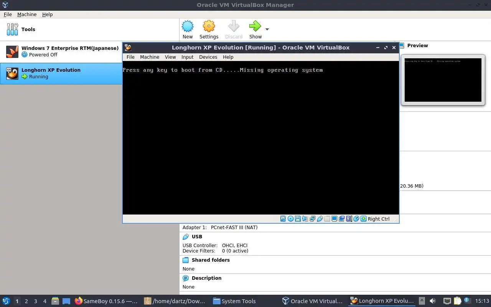Click the clipboard tray icon

pyautogui.click(x=457, y=301)
